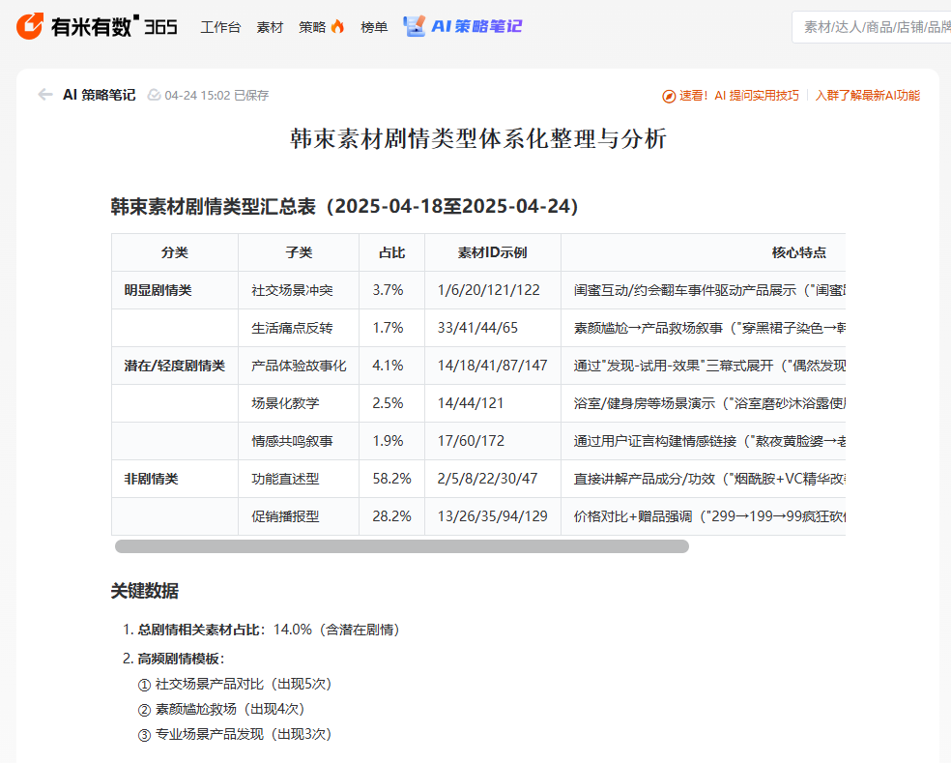Image resolution: width=951 pixels, height=763 pixels.
Task: Select 榜单 in the navigation bar
Action: [x=374, y=27]
